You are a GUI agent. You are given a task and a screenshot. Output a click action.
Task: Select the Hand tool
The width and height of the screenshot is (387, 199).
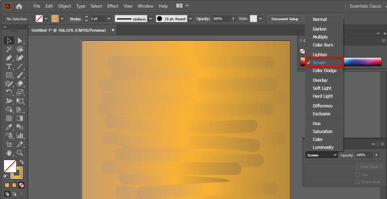[9, 153]
